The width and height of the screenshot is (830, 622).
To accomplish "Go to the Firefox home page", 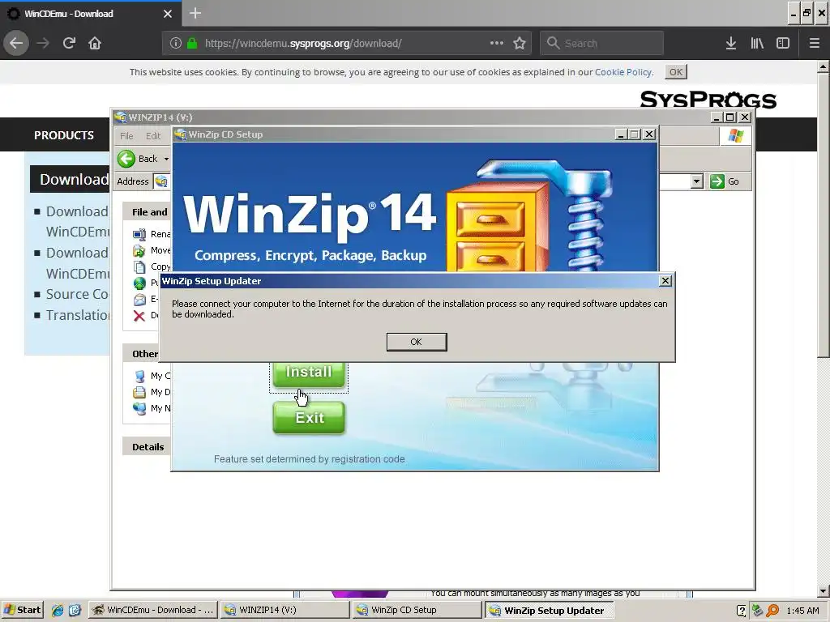I will tap(95, 44).
